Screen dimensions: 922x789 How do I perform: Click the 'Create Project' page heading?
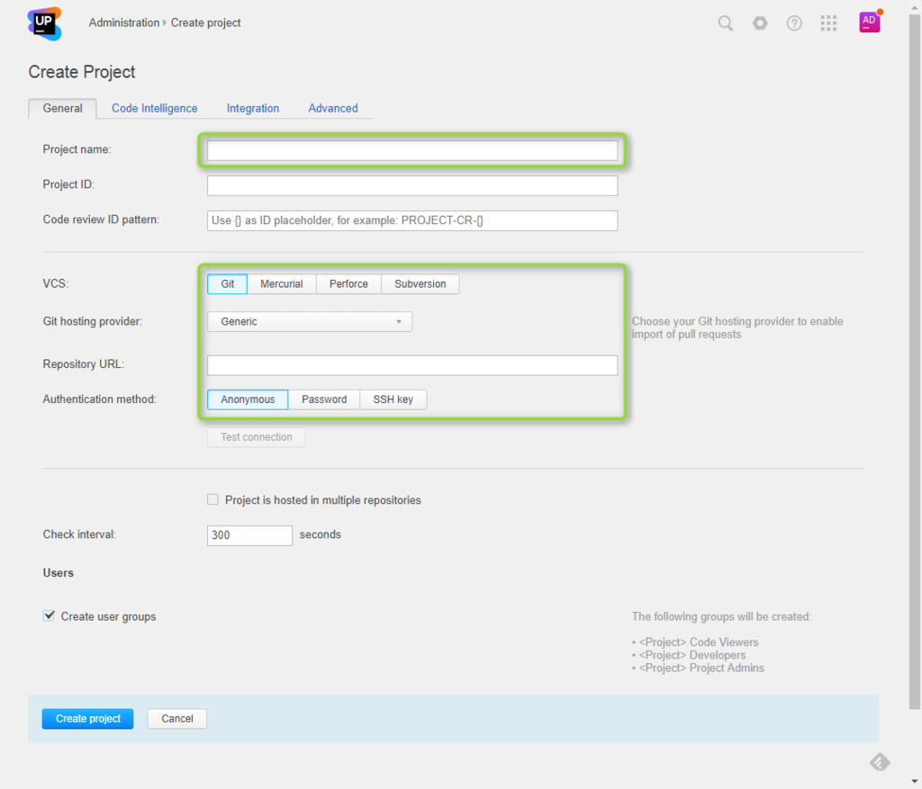pyautogui.click(x=82, y=72)
